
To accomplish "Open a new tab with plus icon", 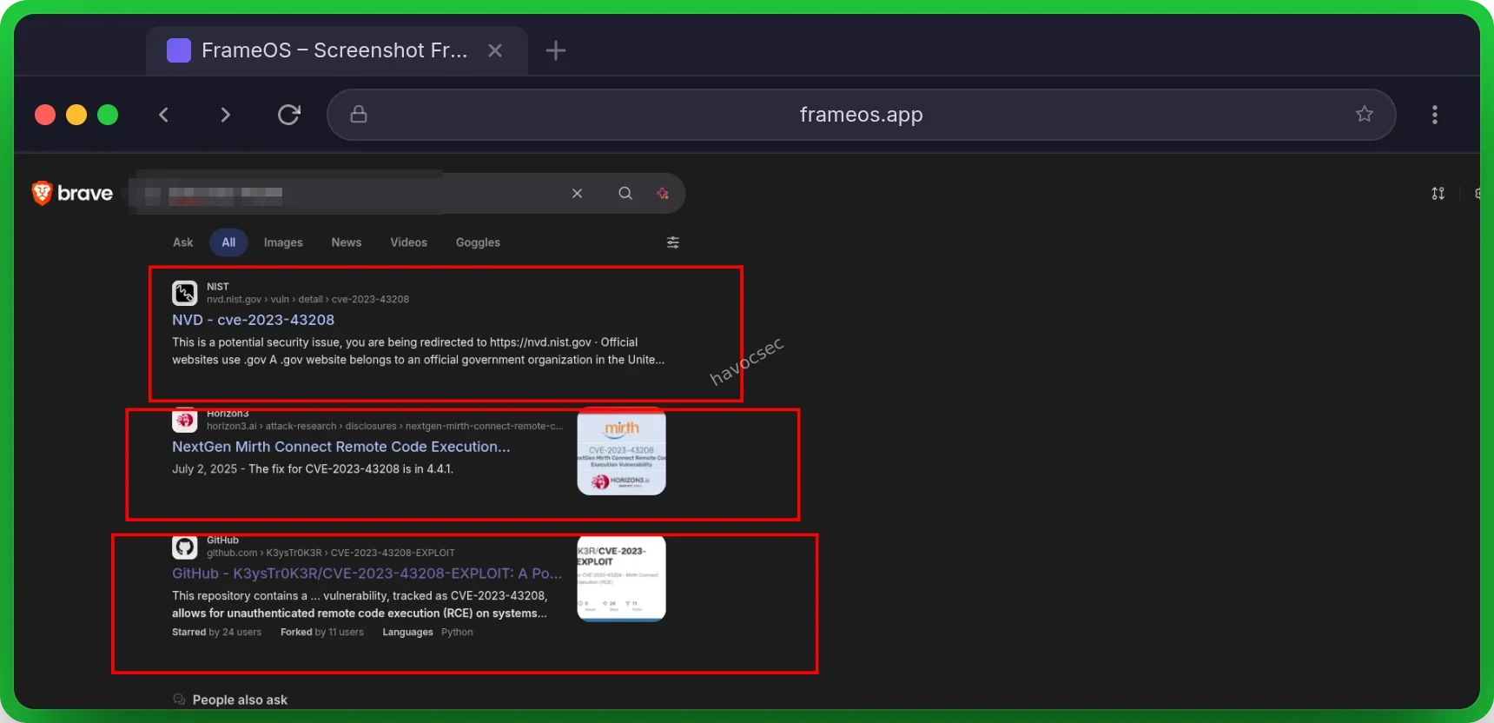I will [x=556, y=50].
